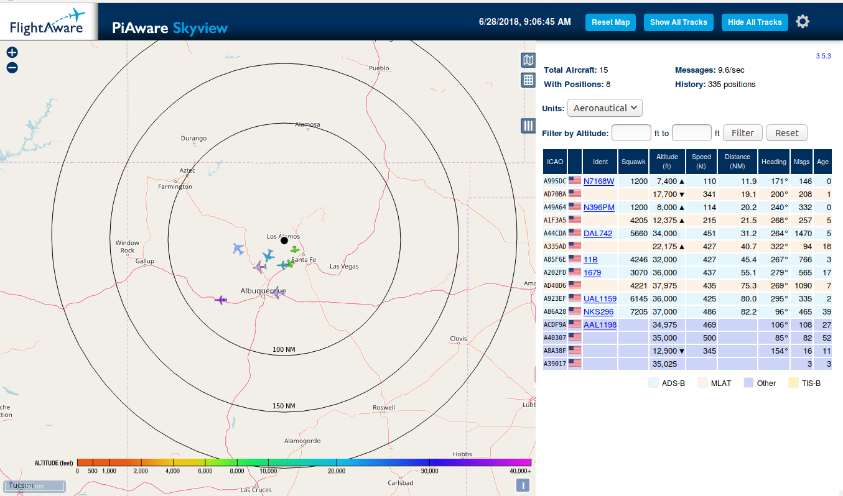Select the purple aircraft west of Albuquerque
This screenshot has height=496, width=843.
pyautogui.click(x=221, y=300)
